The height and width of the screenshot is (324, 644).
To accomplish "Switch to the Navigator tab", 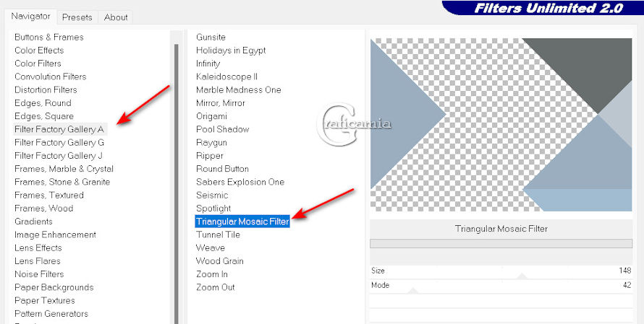I will pyautogui.click(x=30, y=17).
